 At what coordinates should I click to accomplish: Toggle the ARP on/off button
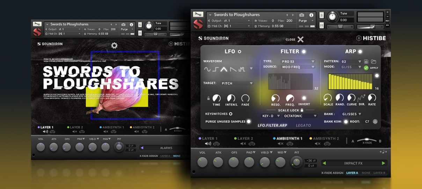point(360,52)
